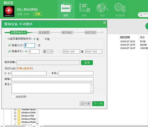Open the 天 unit dropdown

[x=48, y=51]
